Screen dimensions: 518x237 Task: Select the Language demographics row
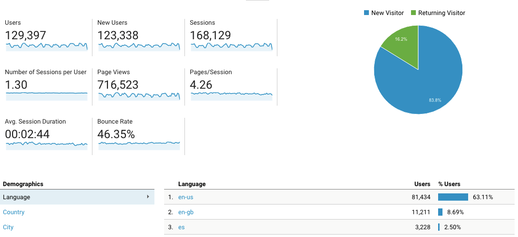tap(77, 197)
